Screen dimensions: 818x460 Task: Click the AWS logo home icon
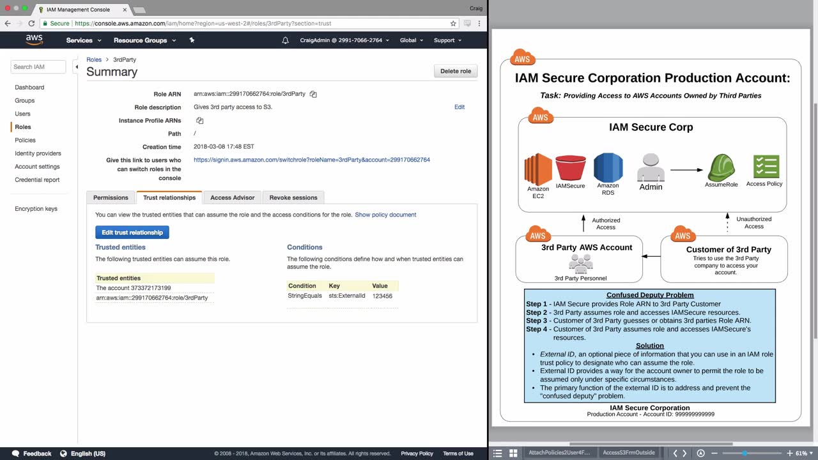click(35, 40)
